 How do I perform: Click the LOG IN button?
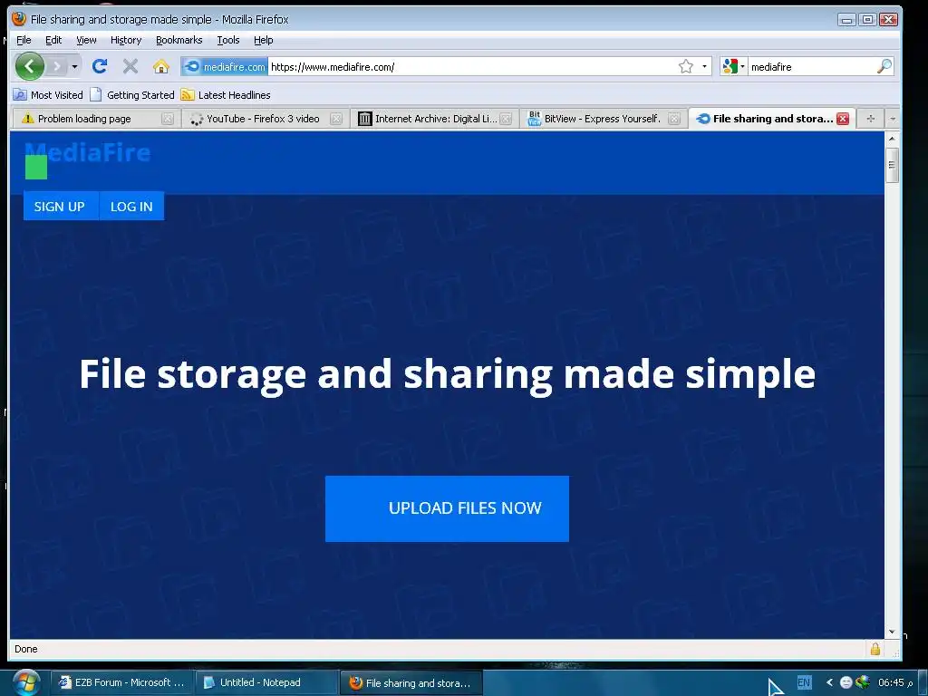(131, 206)
